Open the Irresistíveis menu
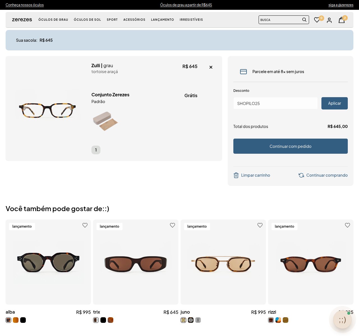This screenshot has width=359, height=336. 191,20
